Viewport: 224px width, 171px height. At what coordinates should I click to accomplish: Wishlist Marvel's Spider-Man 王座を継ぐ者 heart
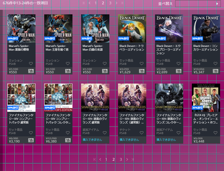pos(68,64)
